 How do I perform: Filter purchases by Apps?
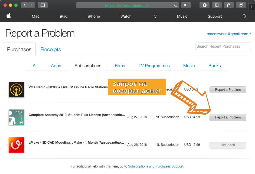56,66
